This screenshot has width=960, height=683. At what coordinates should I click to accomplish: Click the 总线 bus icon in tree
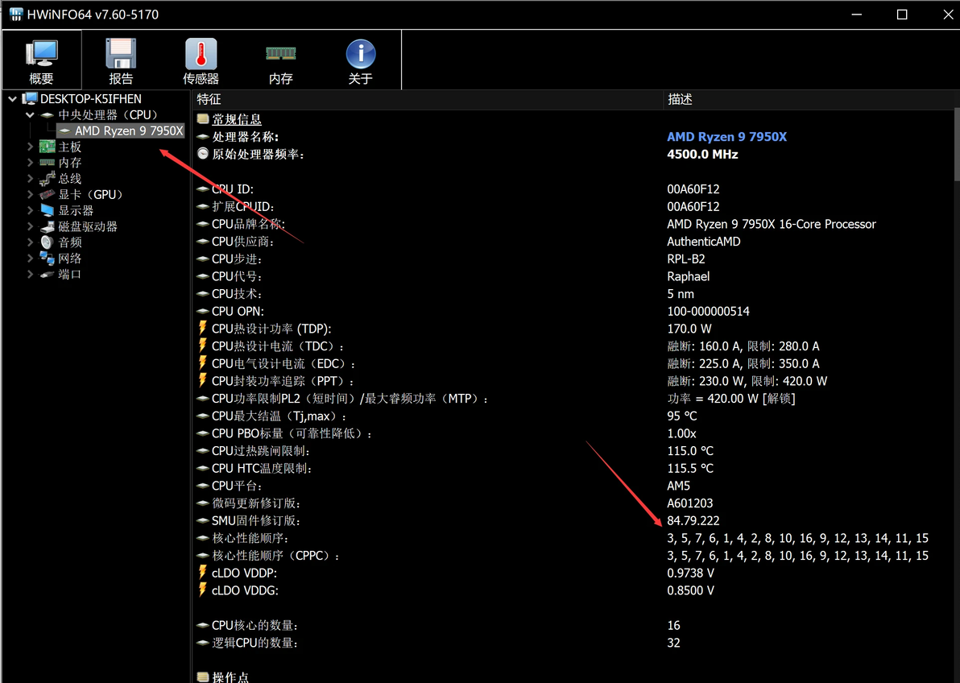click(x=48, y=178)
